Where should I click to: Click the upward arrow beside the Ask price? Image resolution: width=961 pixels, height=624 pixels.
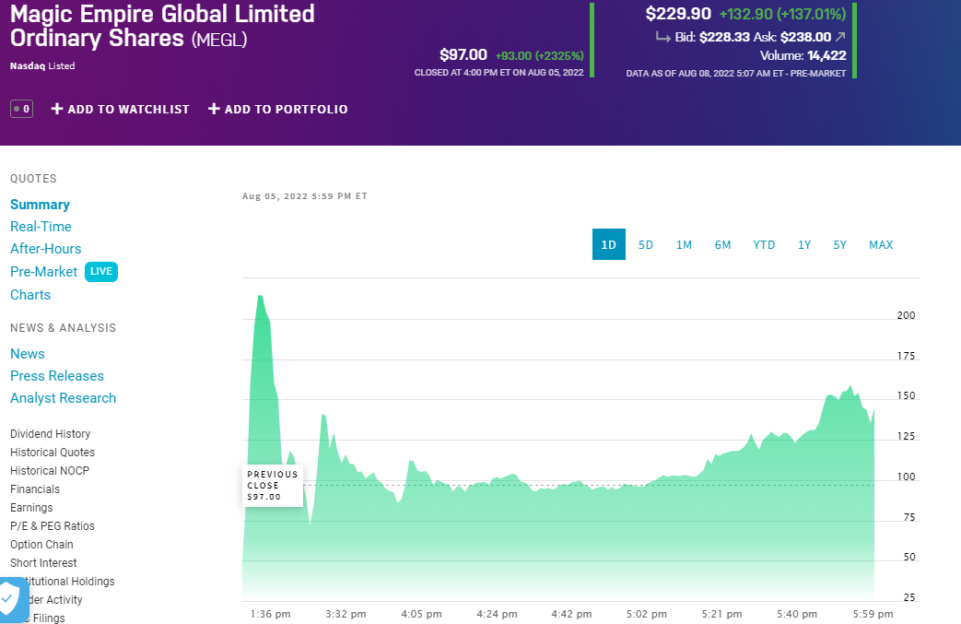point(839,37)
